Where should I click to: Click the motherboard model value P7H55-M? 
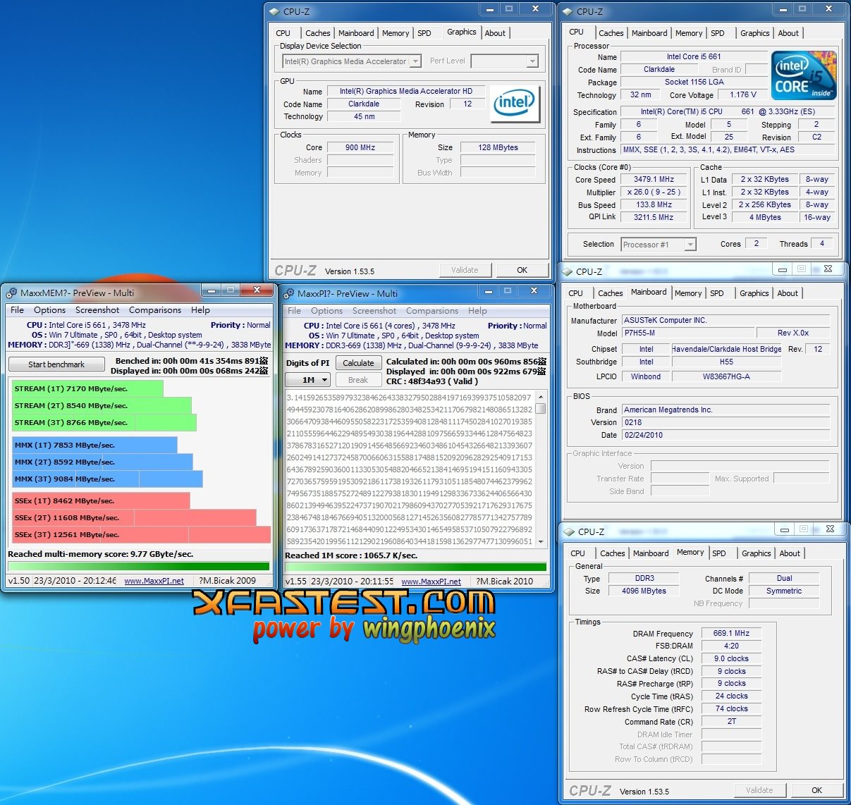coord(687,333)
